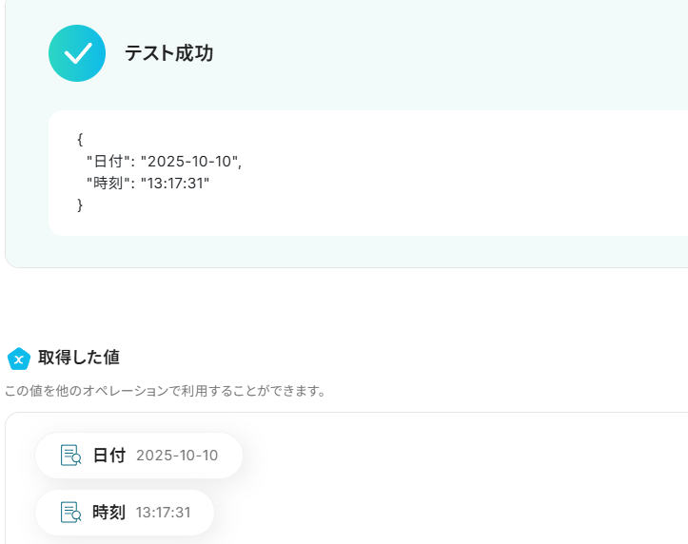Click the "13:17:31" string in JSON result
This screenshot has height=544, width=688.
[x=175, y=183]
